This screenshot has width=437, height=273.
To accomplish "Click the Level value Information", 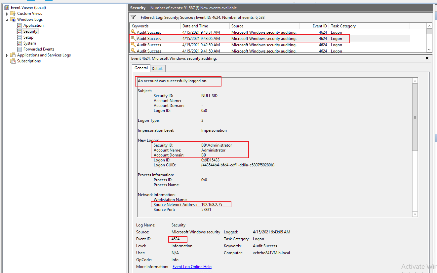I will coord(182,246).
